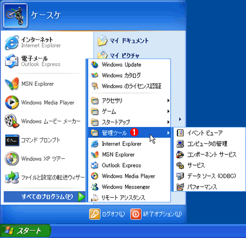Click the 終了オプション button
Viewport: 246px width, 238px height.
click(156, 214)
